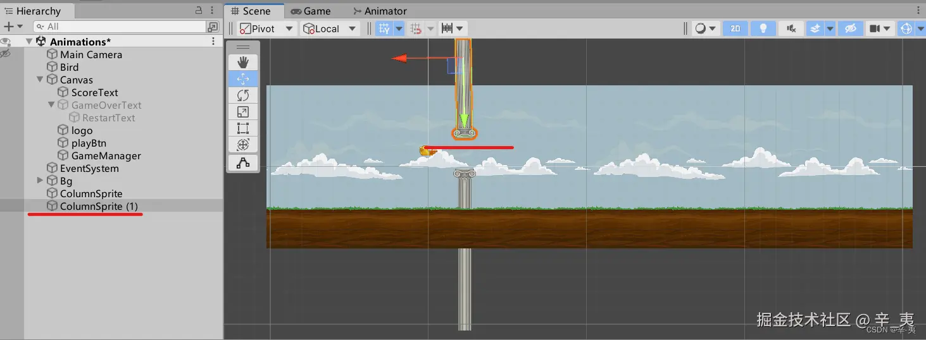Open the create (+) dropdown in Hierarchy

tap(13, 27)
